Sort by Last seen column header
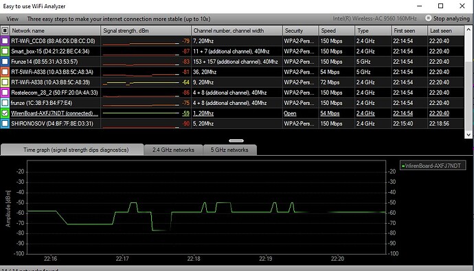The width and height of the screenshot is (474, 271). 446,30
